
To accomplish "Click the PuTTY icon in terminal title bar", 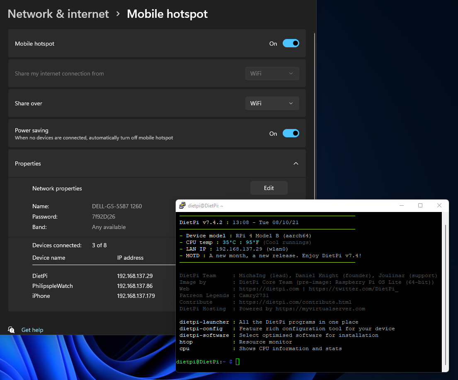I will point(182,205).
